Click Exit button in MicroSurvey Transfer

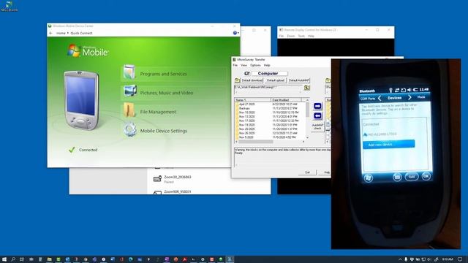coord(307,172)
